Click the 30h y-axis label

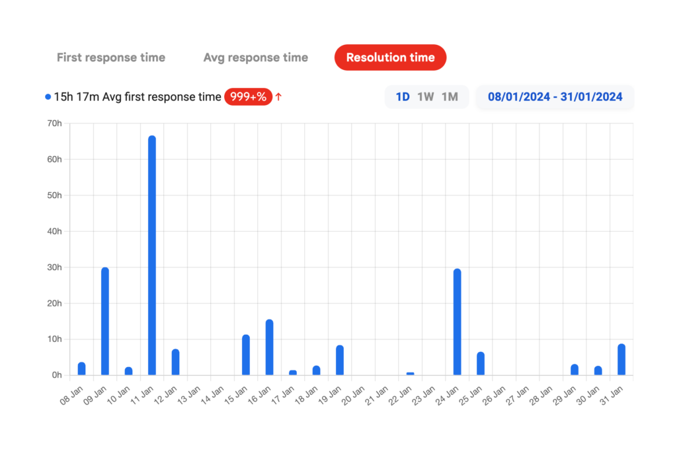click(x=54, y=267)
